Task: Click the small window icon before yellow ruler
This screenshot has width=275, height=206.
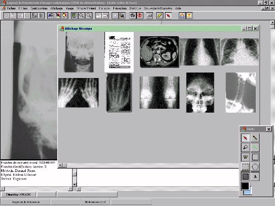Action: [x=150, y=15]
